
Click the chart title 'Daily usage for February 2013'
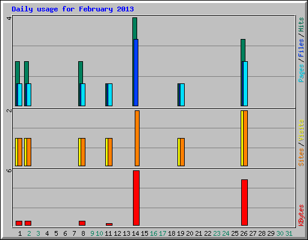73,9
